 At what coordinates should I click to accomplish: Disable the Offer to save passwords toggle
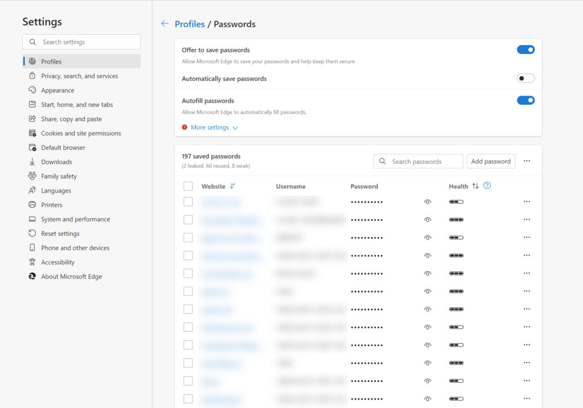coord(525,50)
